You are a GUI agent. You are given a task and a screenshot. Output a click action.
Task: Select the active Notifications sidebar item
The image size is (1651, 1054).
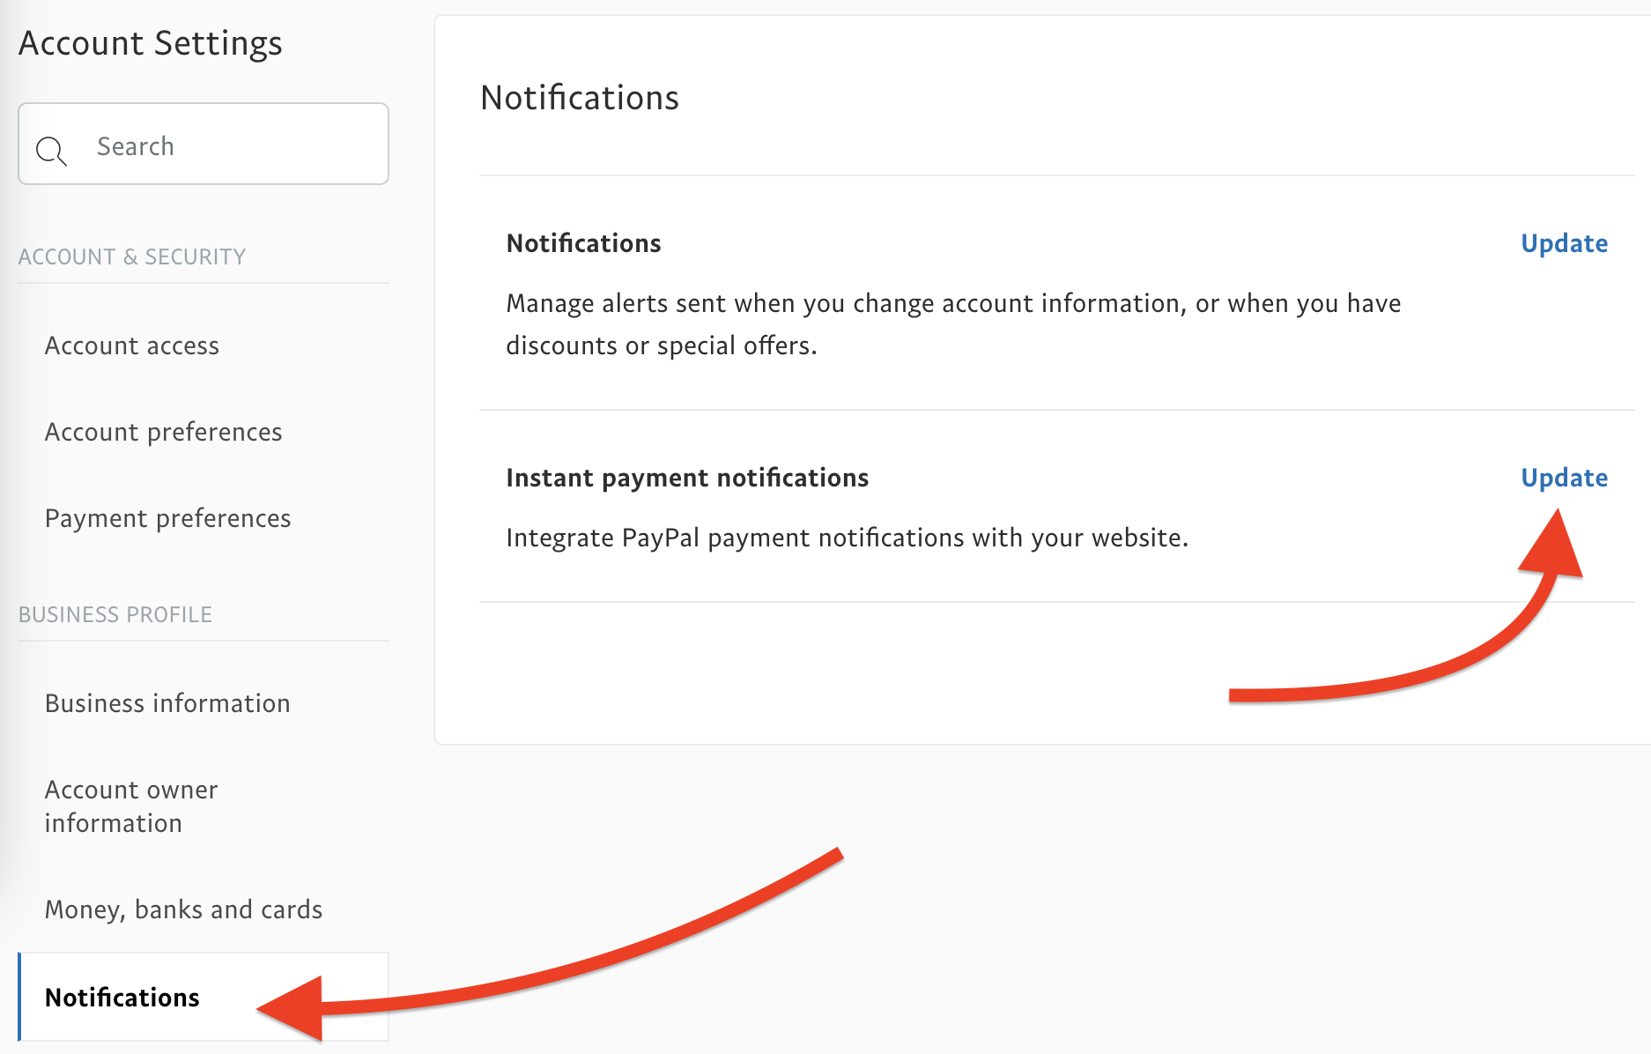122,998
